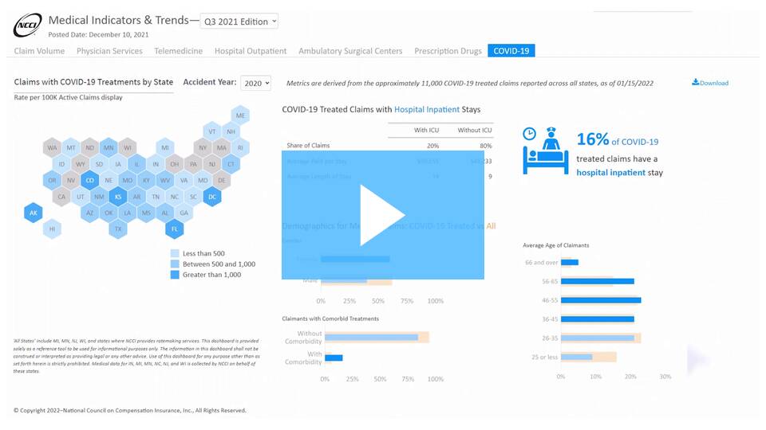Image resolution: width=766 pixels, height=430 pixels.
Task: Click the 26-35 age group bar
Action: [598, 338]
